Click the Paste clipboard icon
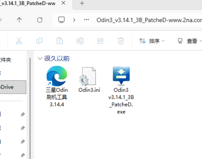The image size is (202, 159). [x=60, y=41]
